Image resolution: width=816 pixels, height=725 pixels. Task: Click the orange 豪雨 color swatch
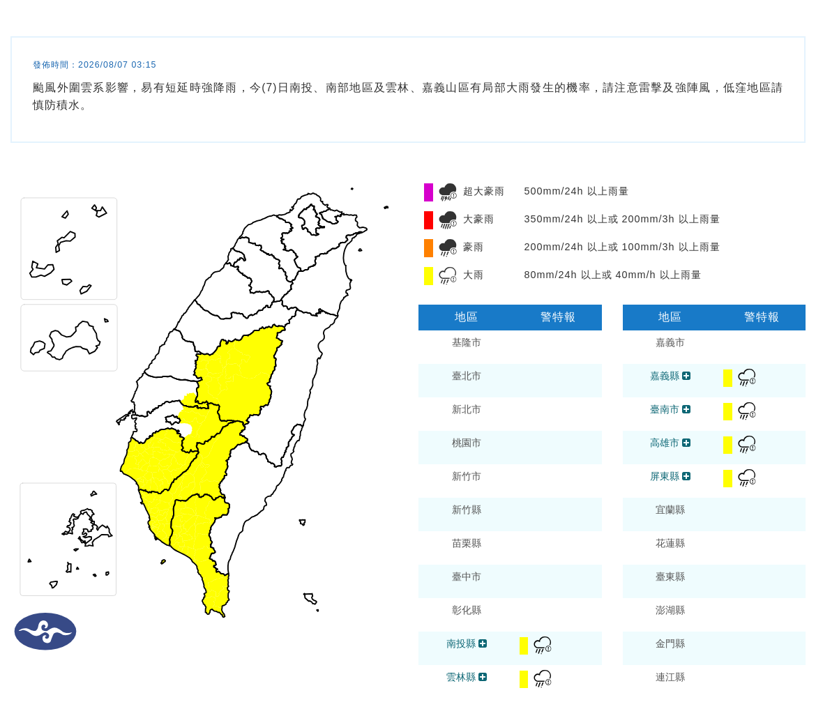tap(428, 247)
